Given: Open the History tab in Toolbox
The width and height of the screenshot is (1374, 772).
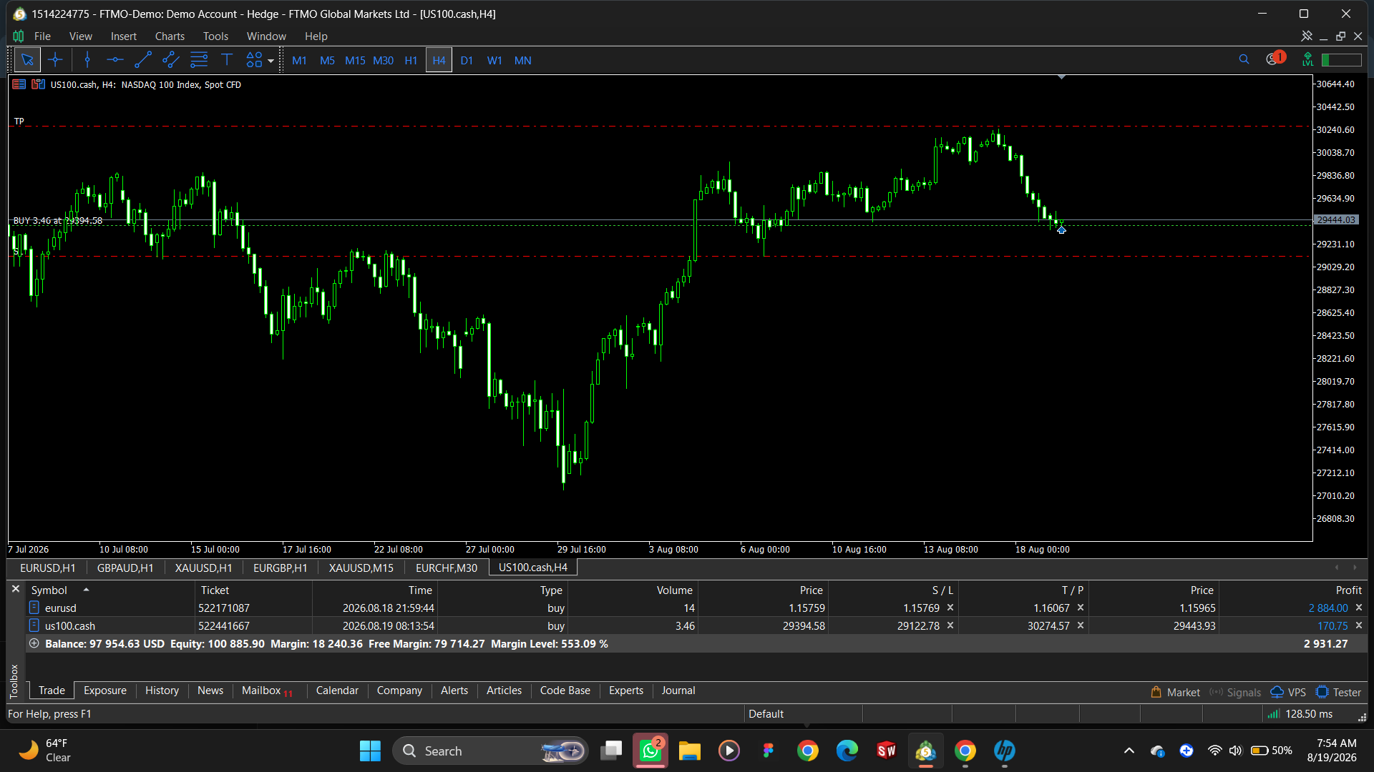Looking at the screenshot, I should click(162, 691).
